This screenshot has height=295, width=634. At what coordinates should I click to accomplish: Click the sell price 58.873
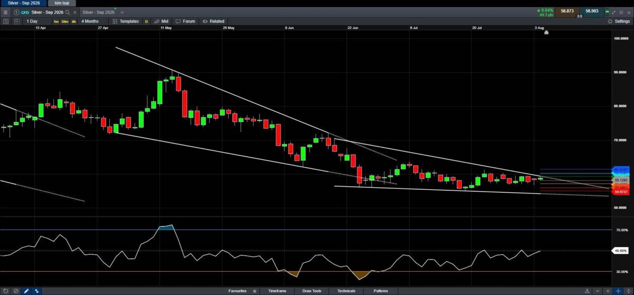[x=567, y=11]
